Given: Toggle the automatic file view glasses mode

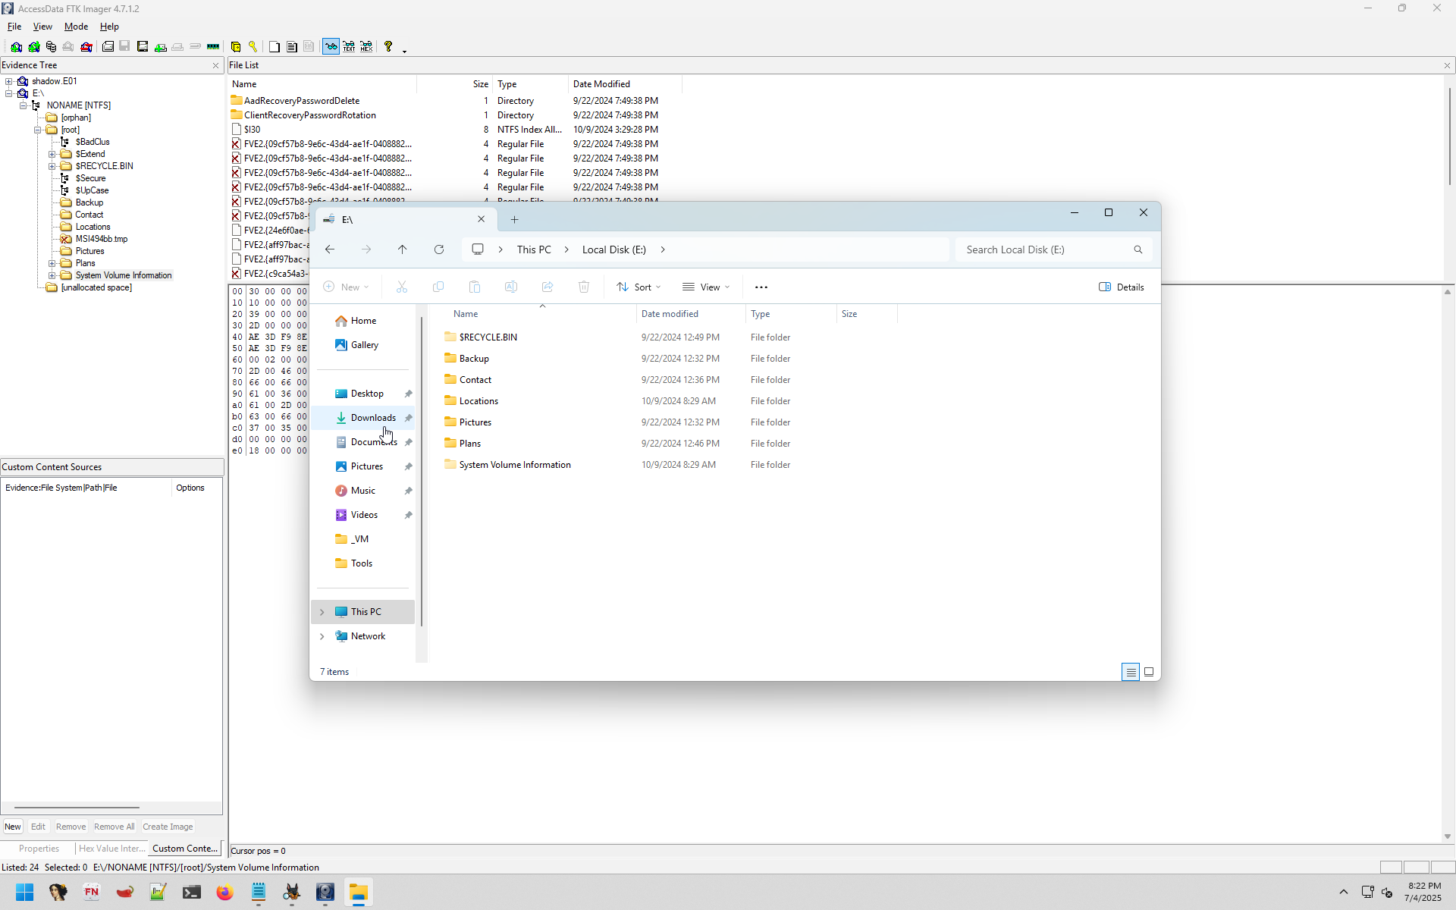Looking at the screenshot, I should (331, 47).
